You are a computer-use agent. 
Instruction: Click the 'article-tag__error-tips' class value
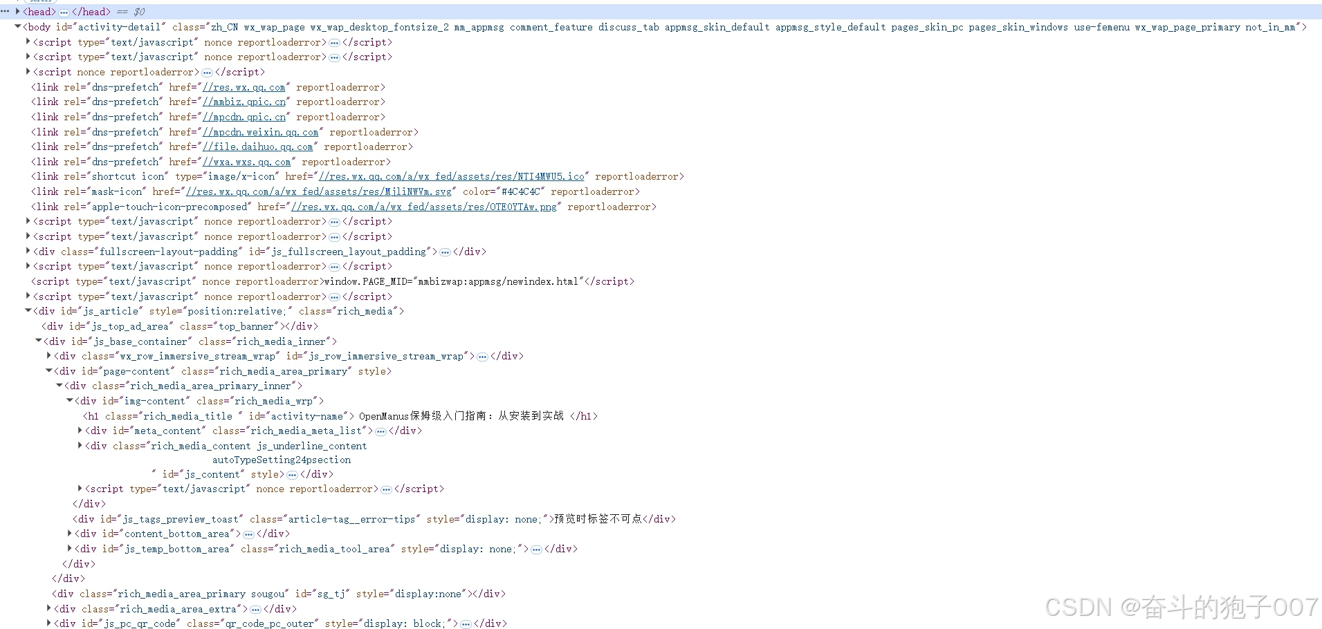[351, 519]
